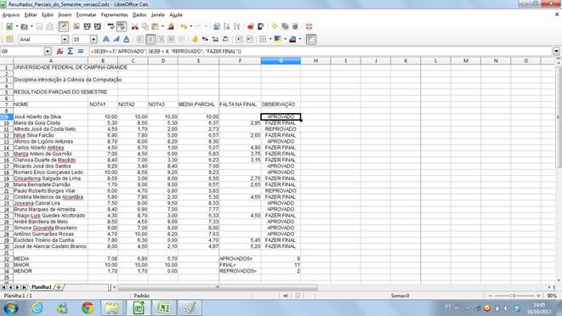This screenshot has width=562, height=316.
Task: Open the font size dropdown
Action: point(94,39)
